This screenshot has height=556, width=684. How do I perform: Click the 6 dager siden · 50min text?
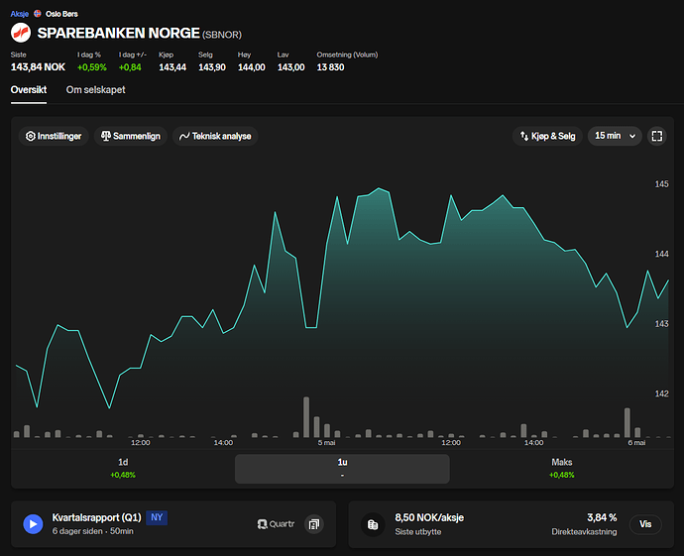(x=93, y=531)
